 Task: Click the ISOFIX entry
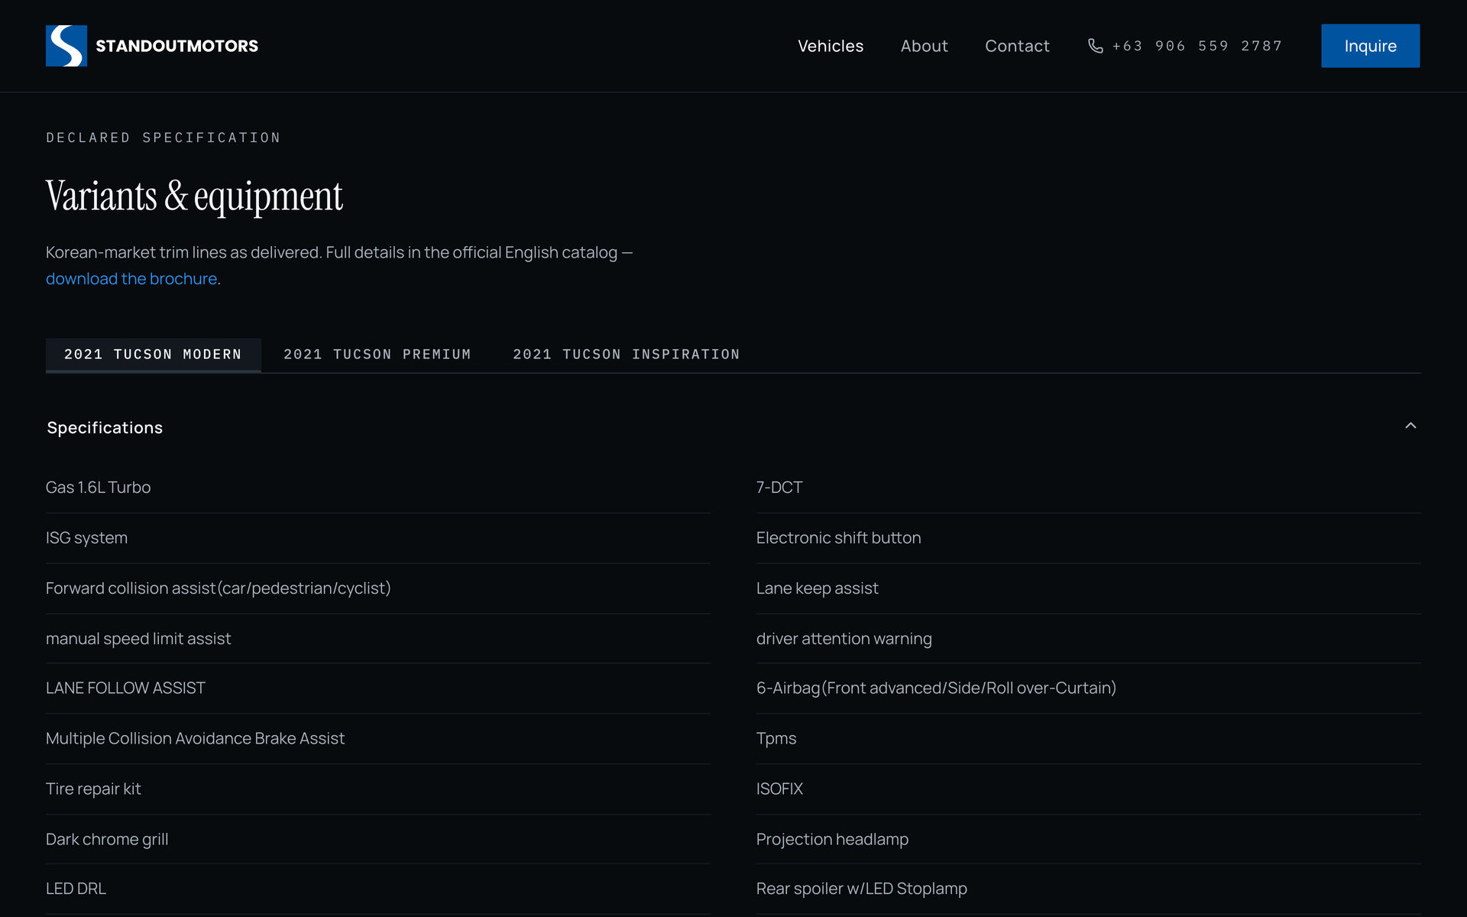[x=1088, y=789]
